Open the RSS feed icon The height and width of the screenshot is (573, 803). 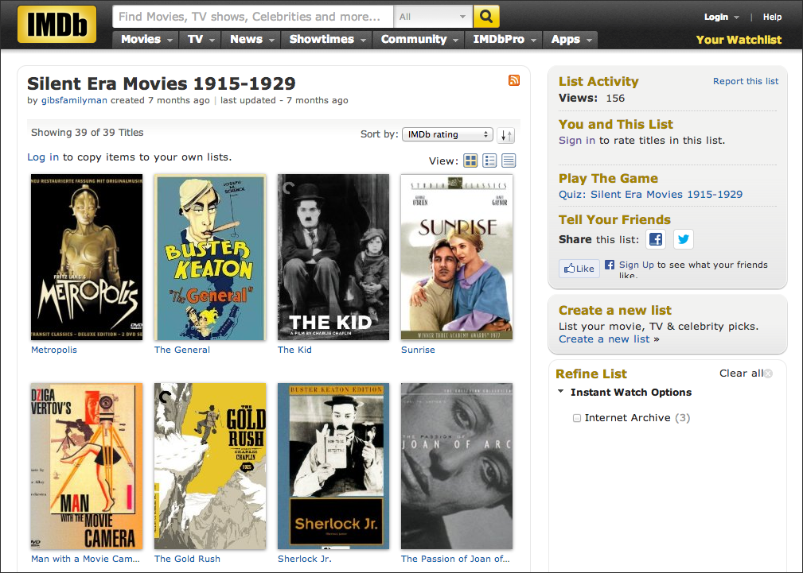point(514,80)
